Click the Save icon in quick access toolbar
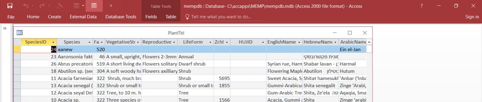The height and width of the screenshot is (102, 482). coord(10,6)
